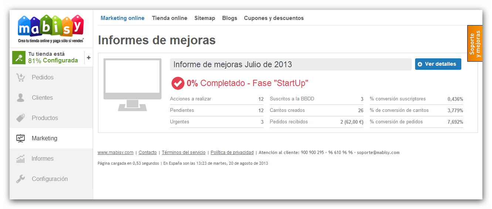
Task: Click the Ver detalles button
Action: click(438, 64)
